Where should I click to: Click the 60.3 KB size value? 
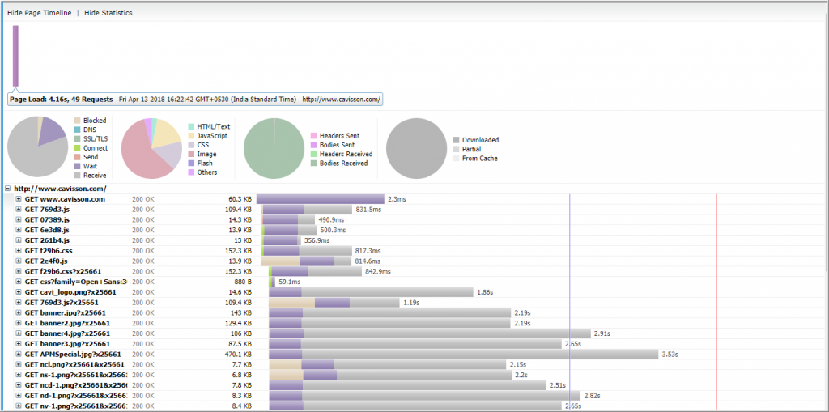[240, 199]
